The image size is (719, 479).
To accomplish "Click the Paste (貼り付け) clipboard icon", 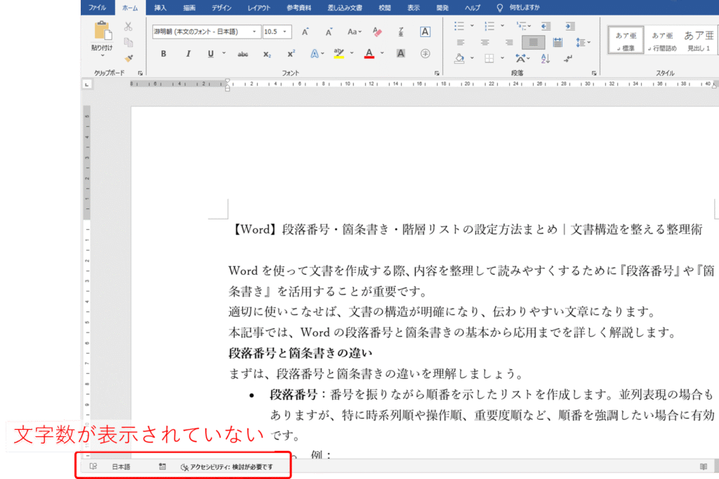I will pyautogui.click(x=103, y=31).
